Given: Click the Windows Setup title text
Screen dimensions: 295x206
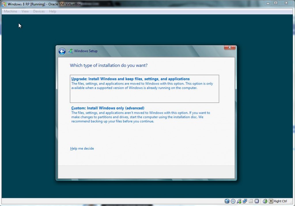Looking at the screenshot, I should tap(86, 51).
